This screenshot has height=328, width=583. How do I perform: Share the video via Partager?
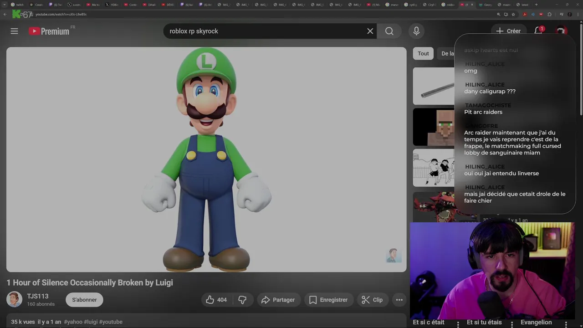pyautogui.click(x=278, y=300)
